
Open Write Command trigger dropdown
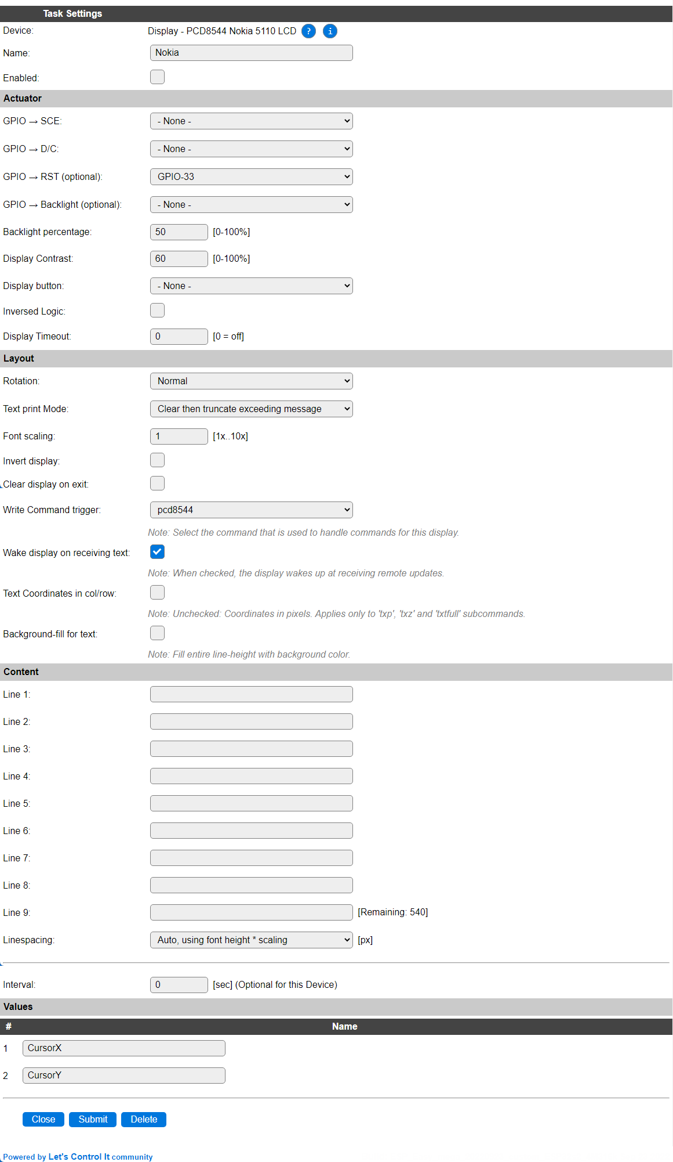pyautogui.click(x=251, y=510)
